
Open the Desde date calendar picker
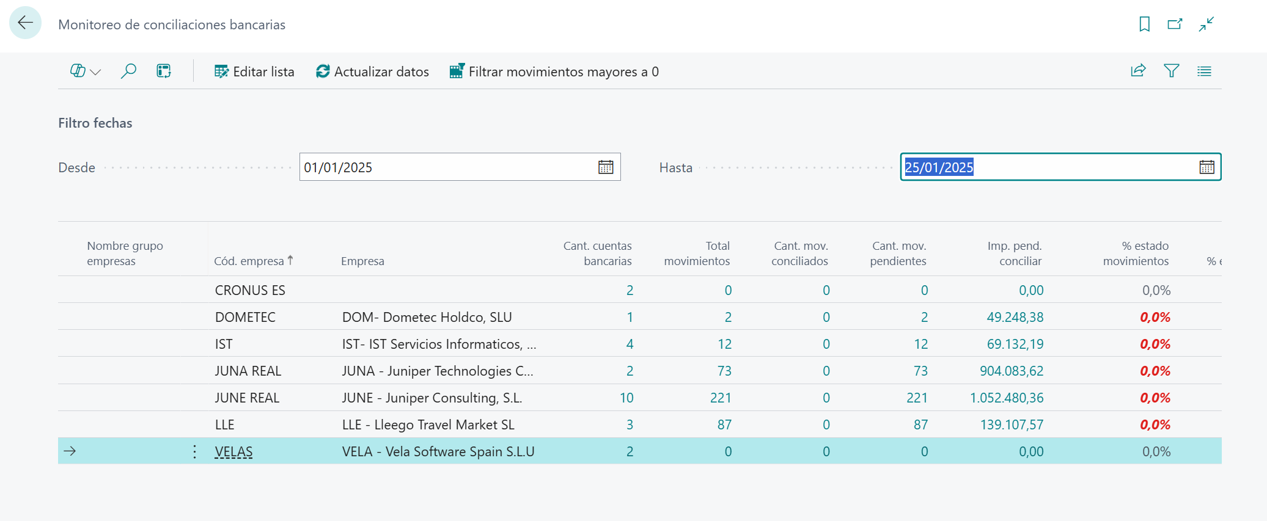[x=606, y=167]
